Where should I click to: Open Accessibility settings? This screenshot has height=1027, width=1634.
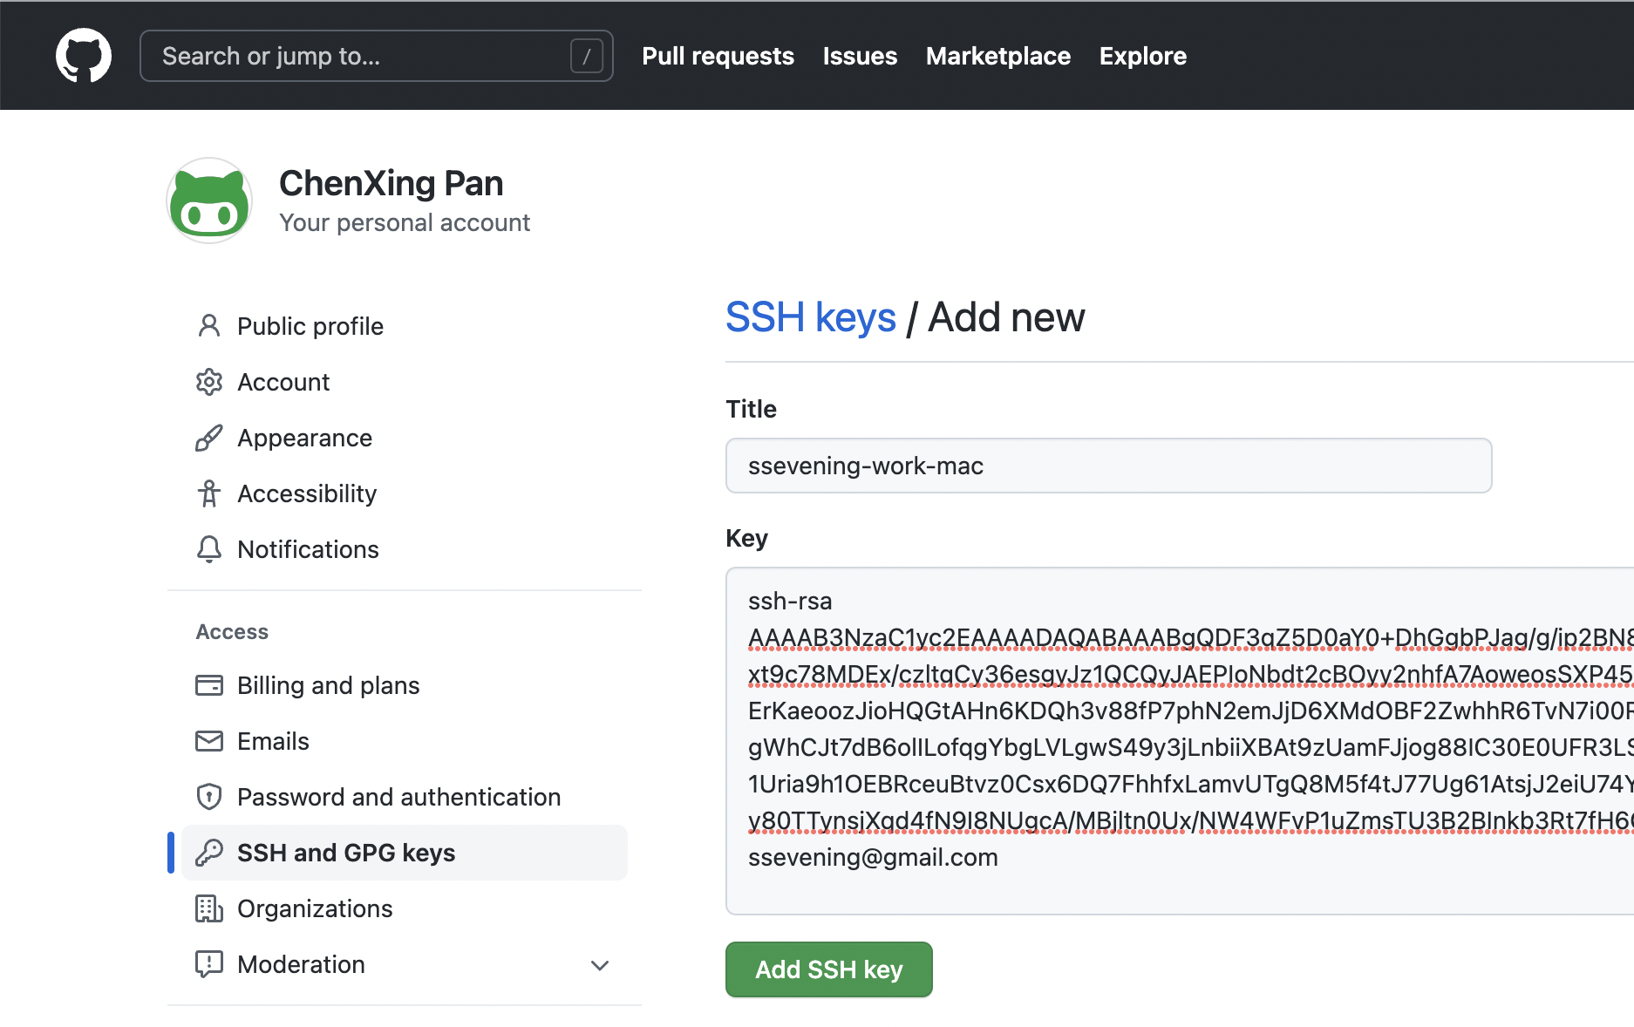coord(307,493)
